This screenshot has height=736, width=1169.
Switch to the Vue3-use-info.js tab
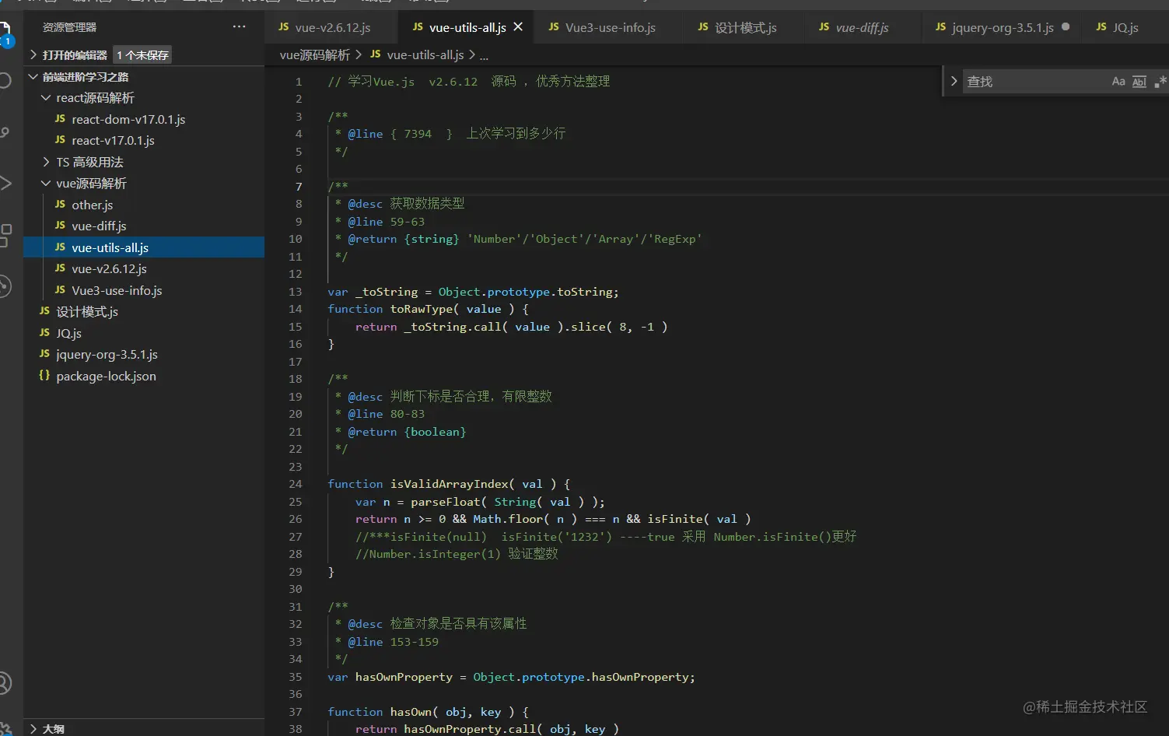[610, 28]
